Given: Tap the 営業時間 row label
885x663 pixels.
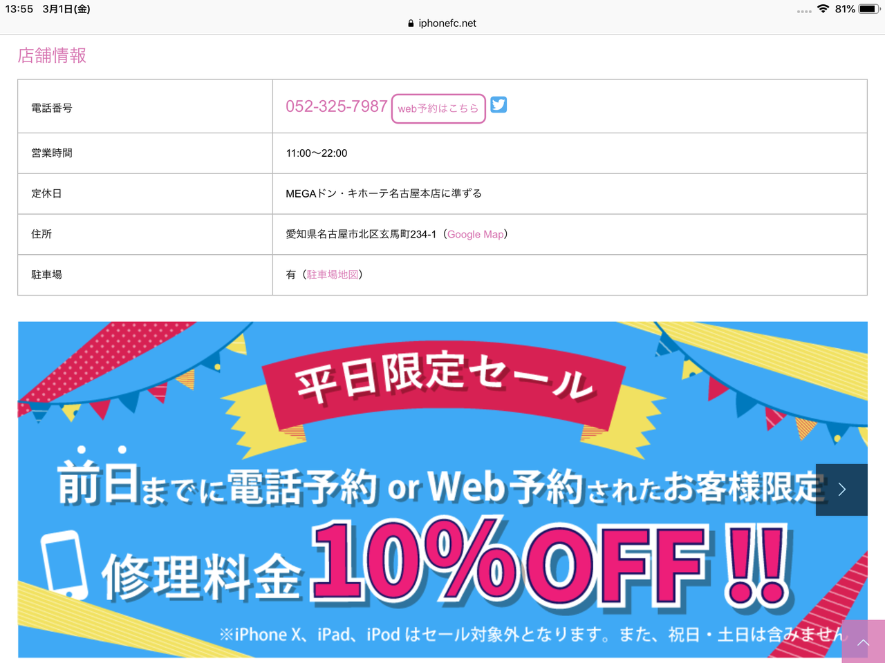Looking at the screenshot, I should 52,153.
